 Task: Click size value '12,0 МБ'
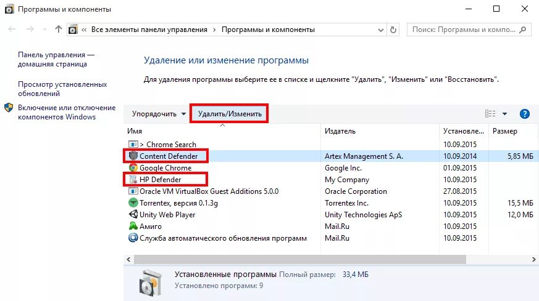[520, 215]
